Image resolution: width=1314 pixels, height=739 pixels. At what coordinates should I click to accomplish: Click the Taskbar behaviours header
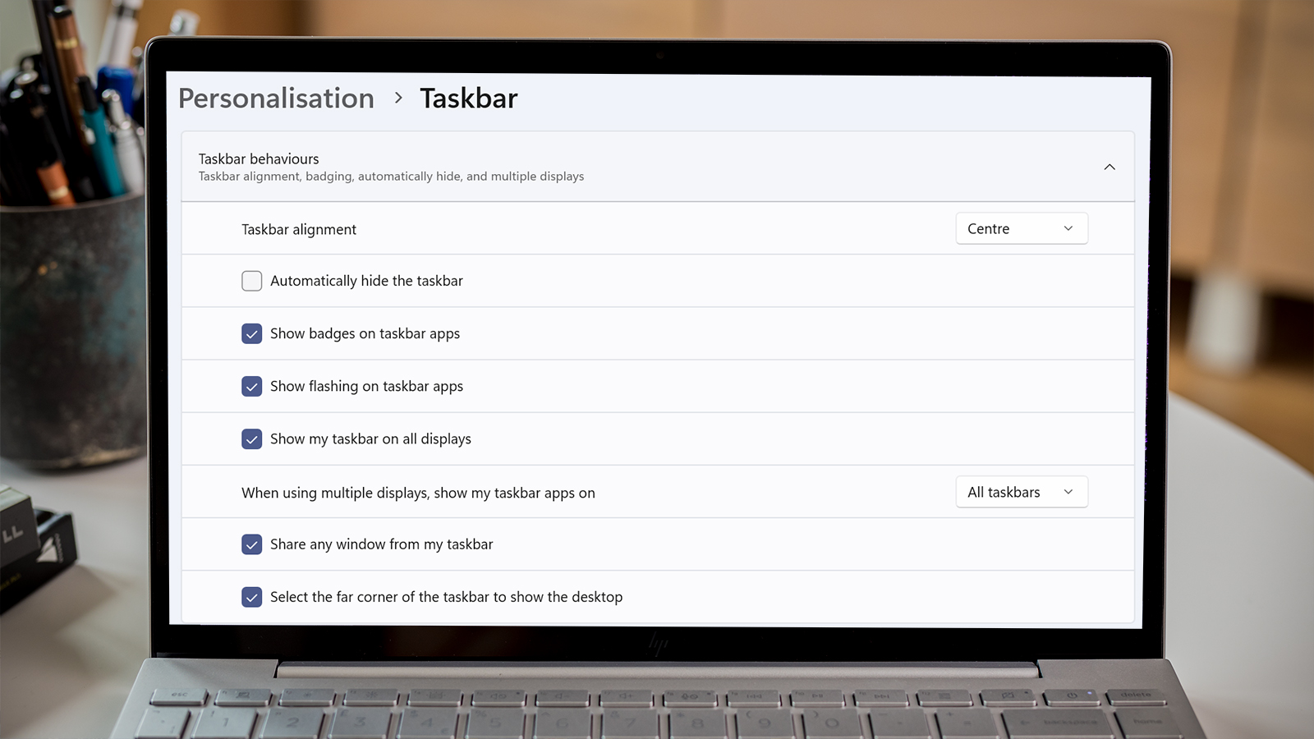pos(658,167)
